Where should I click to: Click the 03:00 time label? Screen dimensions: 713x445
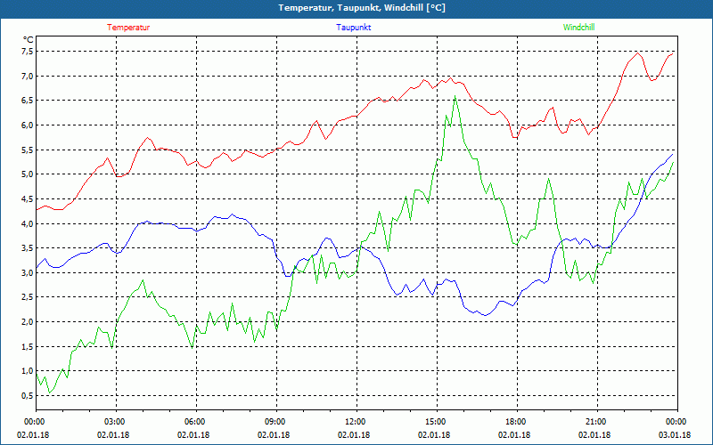(x=117, y=422)
